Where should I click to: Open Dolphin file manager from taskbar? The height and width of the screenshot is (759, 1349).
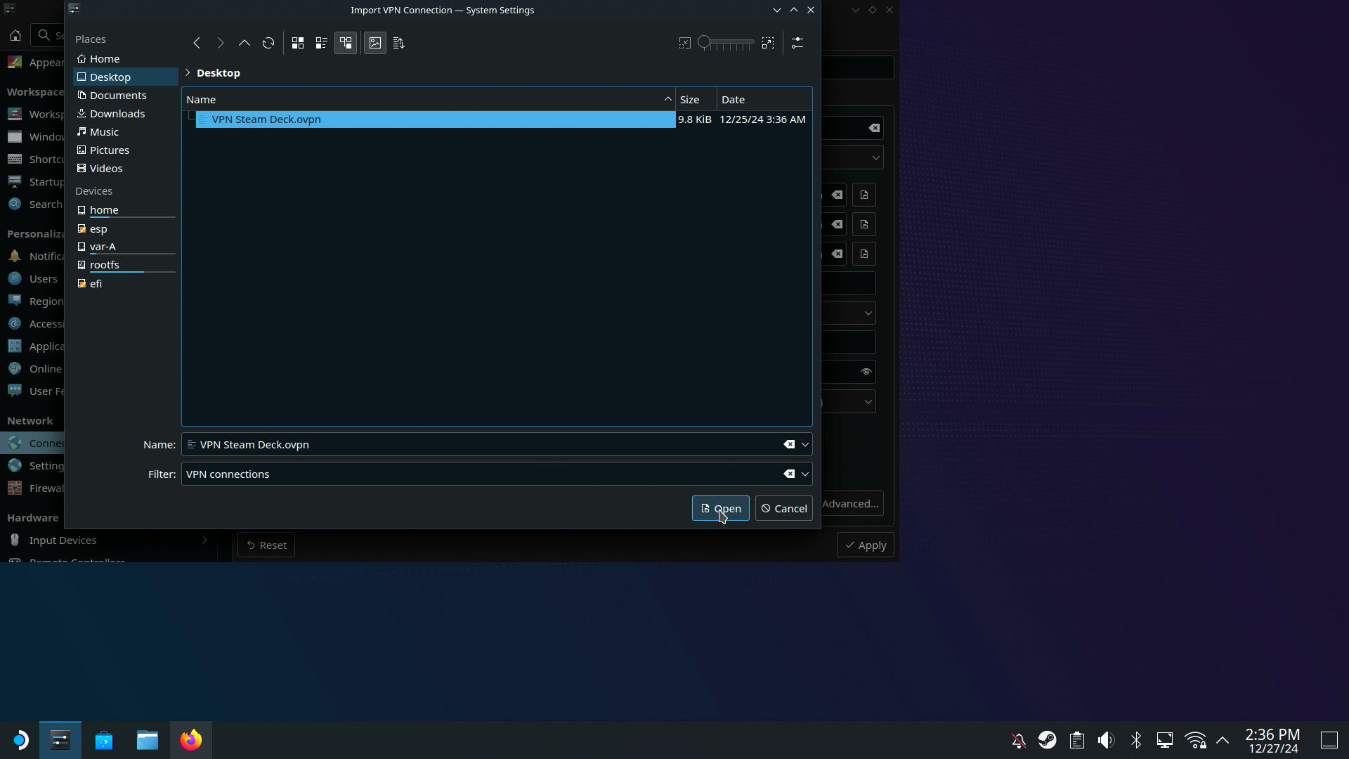[148, 740]
